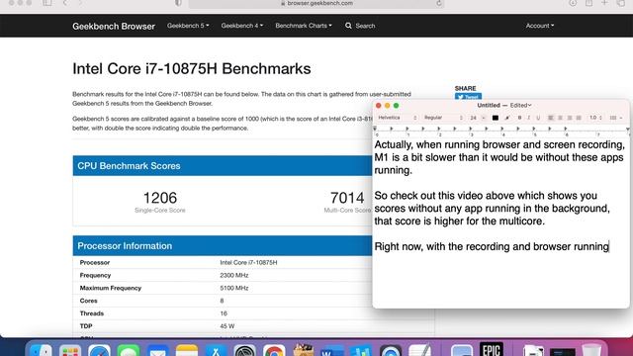
Task: Click the multi-core score 7014
Action: tap(347, 198)
